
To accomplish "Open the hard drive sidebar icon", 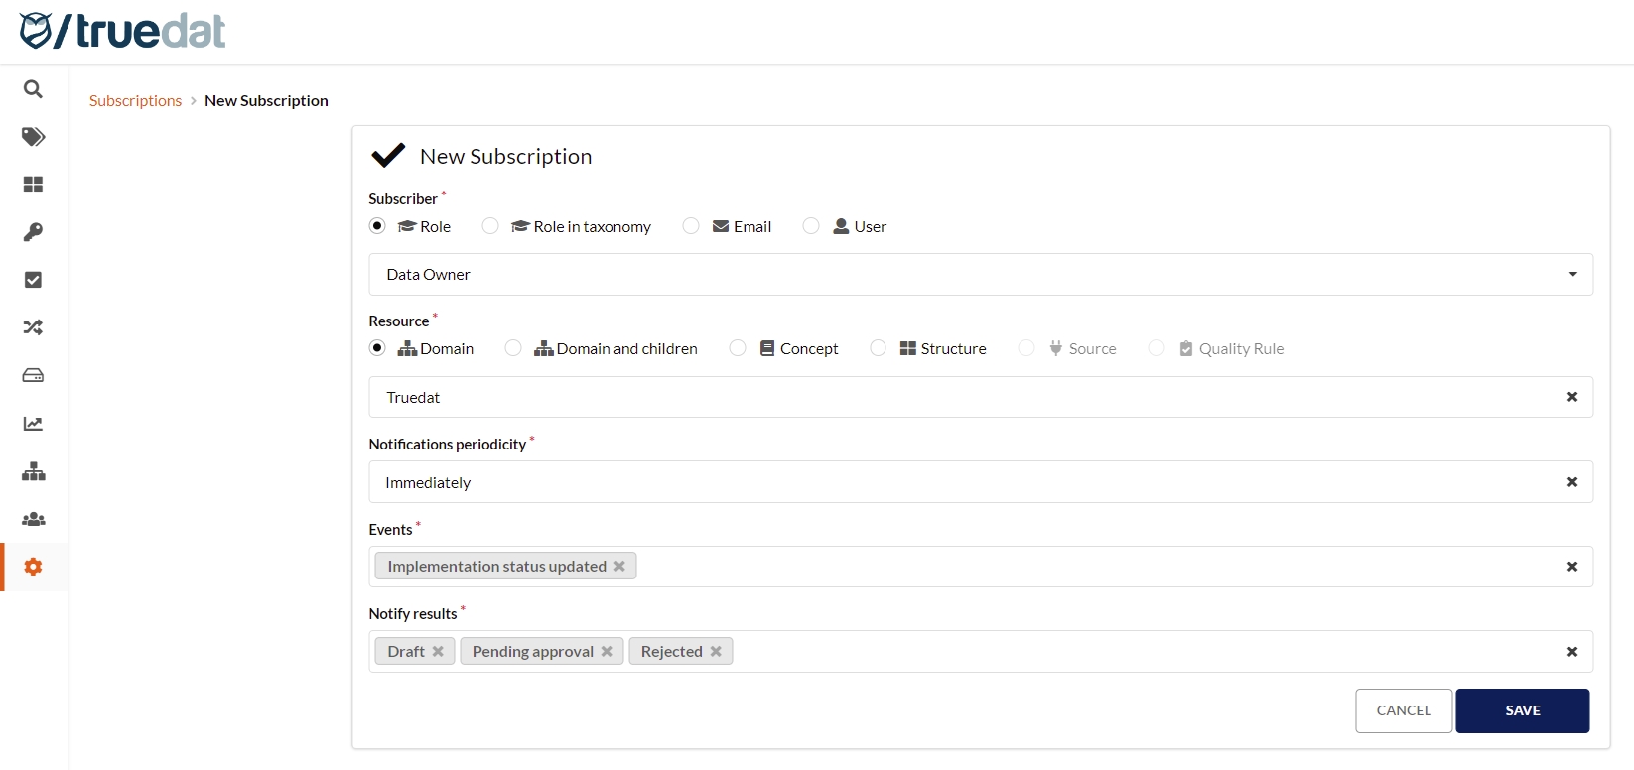I will pyautogui.click(x=33, y=375).
